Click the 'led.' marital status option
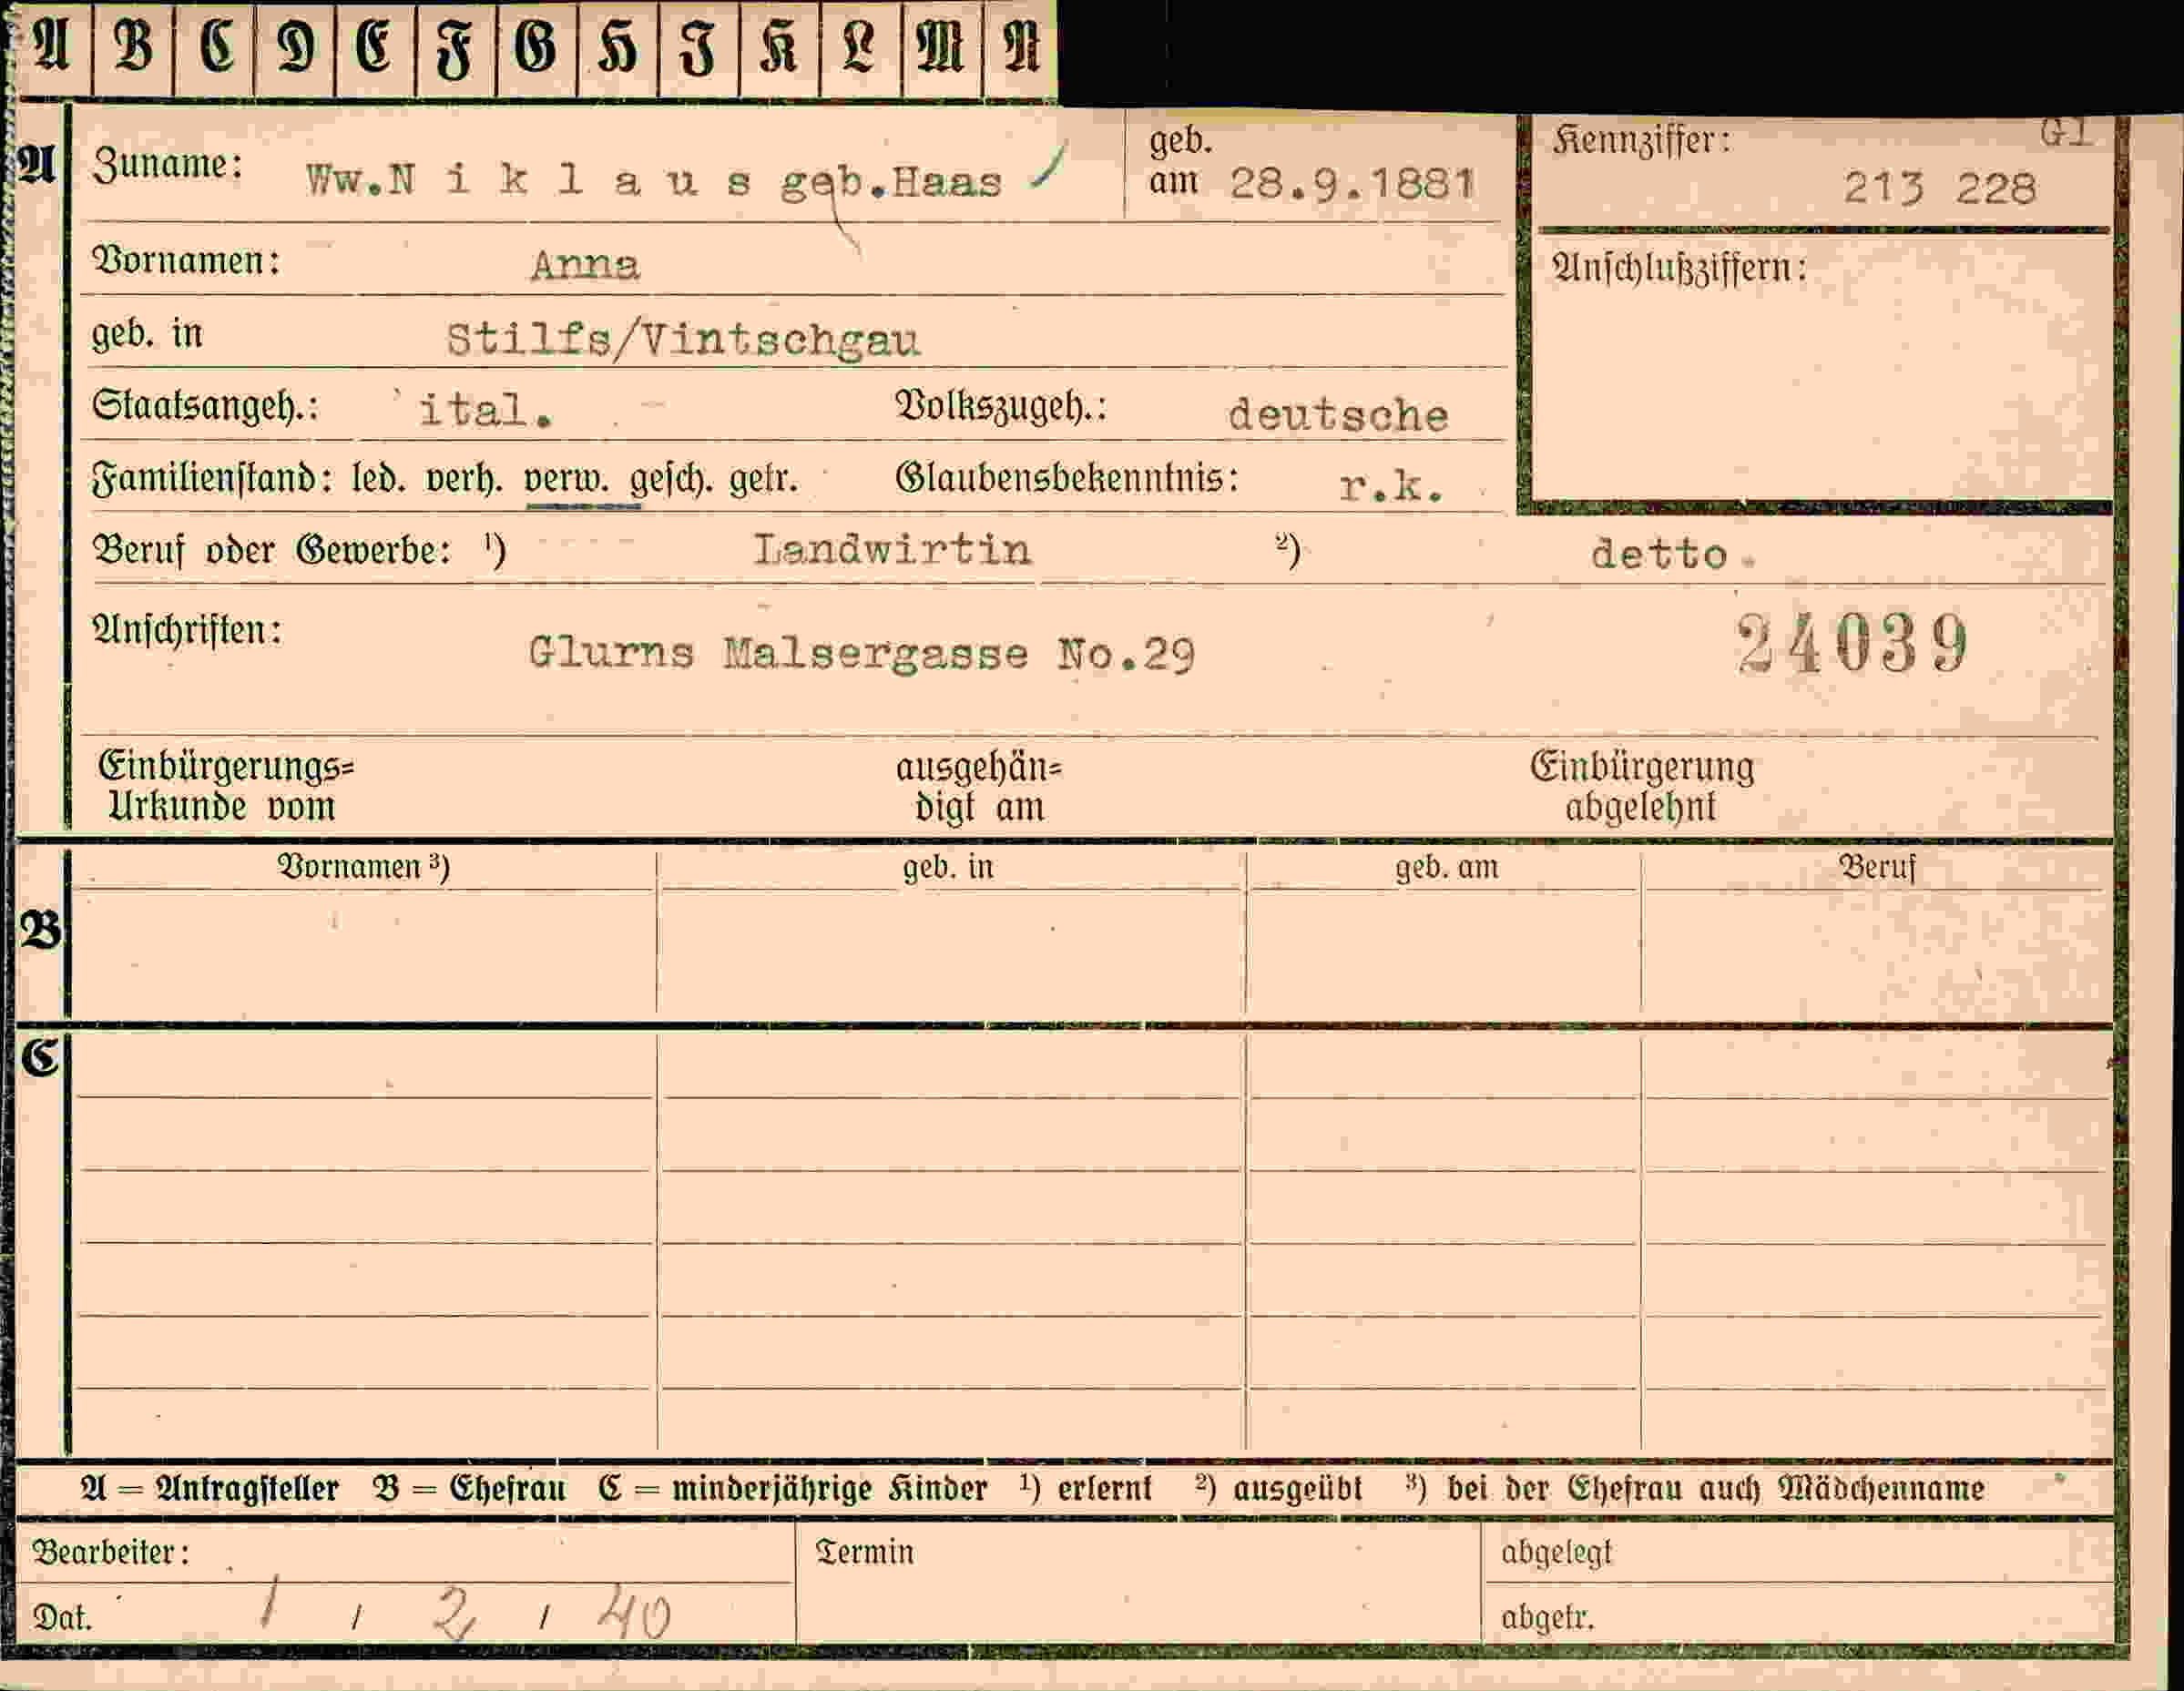2184x1691 pixels. point(378,479)
